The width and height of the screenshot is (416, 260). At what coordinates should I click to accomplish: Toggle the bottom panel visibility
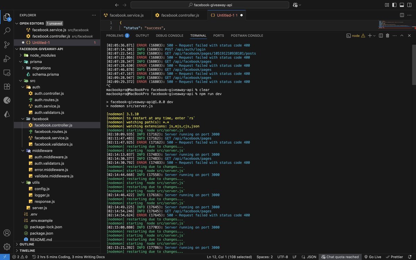402,5
